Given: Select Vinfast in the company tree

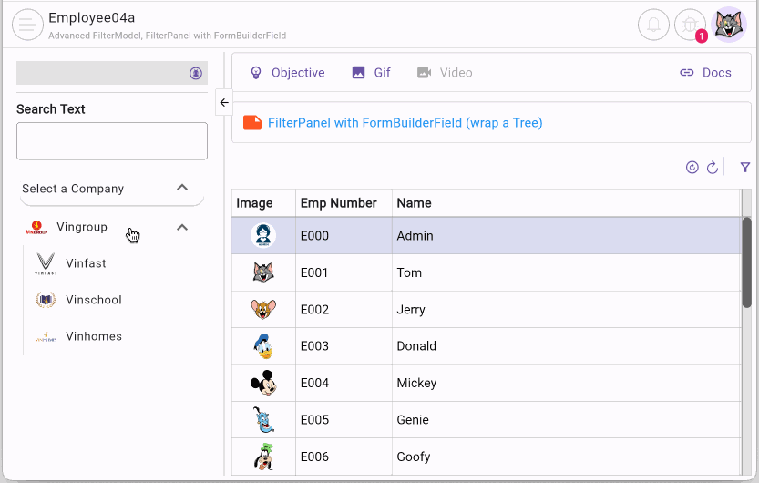Looking at the screenshot, I should pos(86,263).
